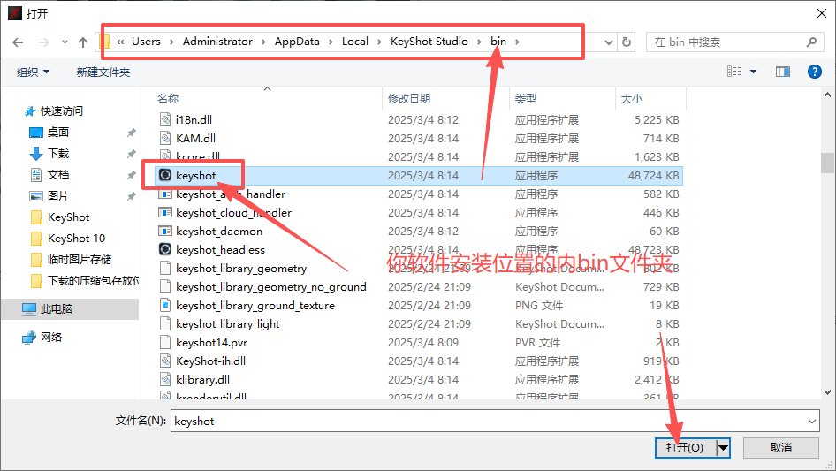The width and height of the screenshot is (836, 471).
Task: Change the view layout icon
Action: tap(734, 72)
